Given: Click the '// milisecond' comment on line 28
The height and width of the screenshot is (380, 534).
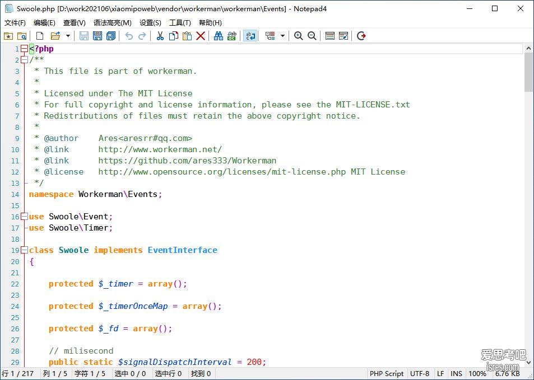Looking at the screenshot, I should click(x=81, y=351).
